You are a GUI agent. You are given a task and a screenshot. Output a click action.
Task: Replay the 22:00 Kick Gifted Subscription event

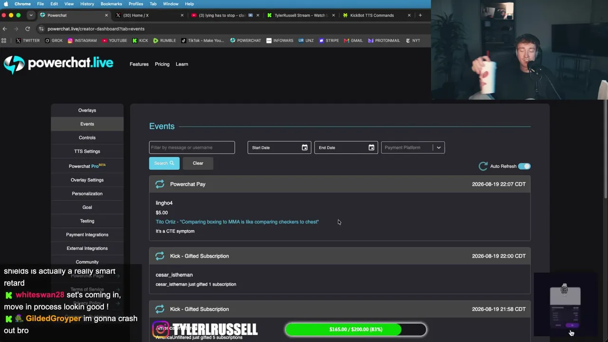[160, 256]
